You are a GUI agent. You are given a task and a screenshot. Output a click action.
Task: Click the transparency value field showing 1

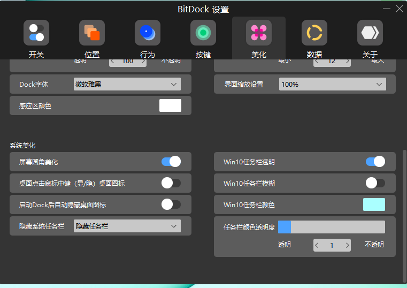[x=332, y=245]
